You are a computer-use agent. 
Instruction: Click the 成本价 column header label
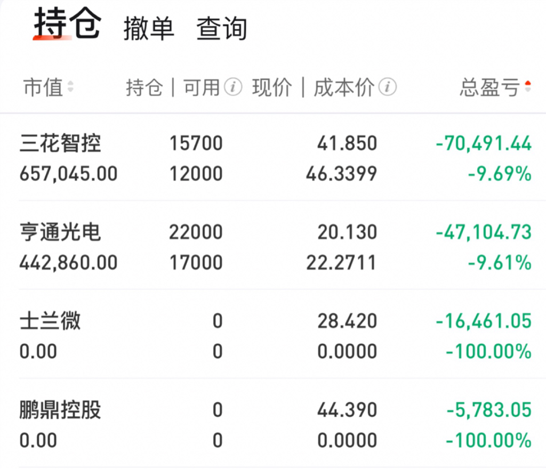[x=344, y=87]
